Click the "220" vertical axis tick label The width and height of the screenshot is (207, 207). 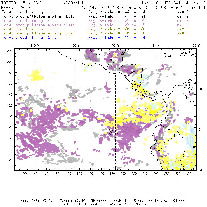pyautogui.click(x=10, y=51)
